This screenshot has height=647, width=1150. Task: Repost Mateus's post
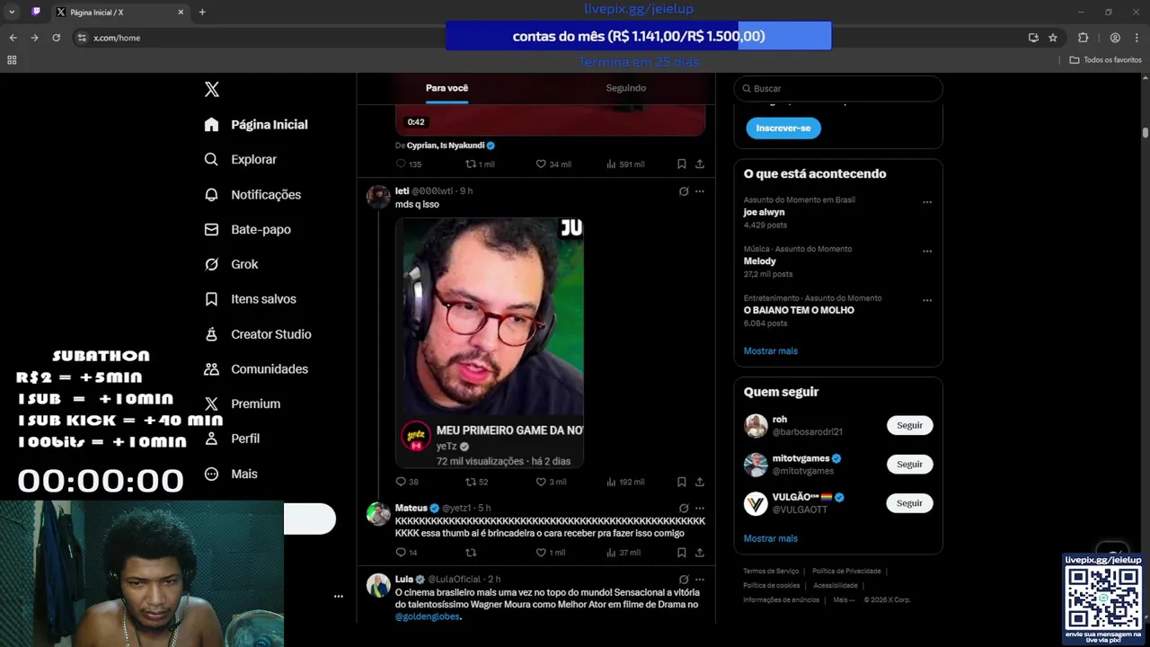click(471, 553)
